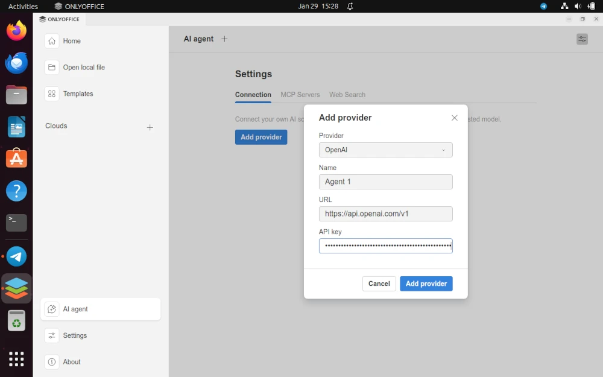
Task: Switch to the MCP Servers tab
Action: click(300, 95)
